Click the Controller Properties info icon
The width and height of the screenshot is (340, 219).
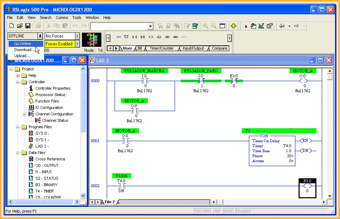[31, 88]
